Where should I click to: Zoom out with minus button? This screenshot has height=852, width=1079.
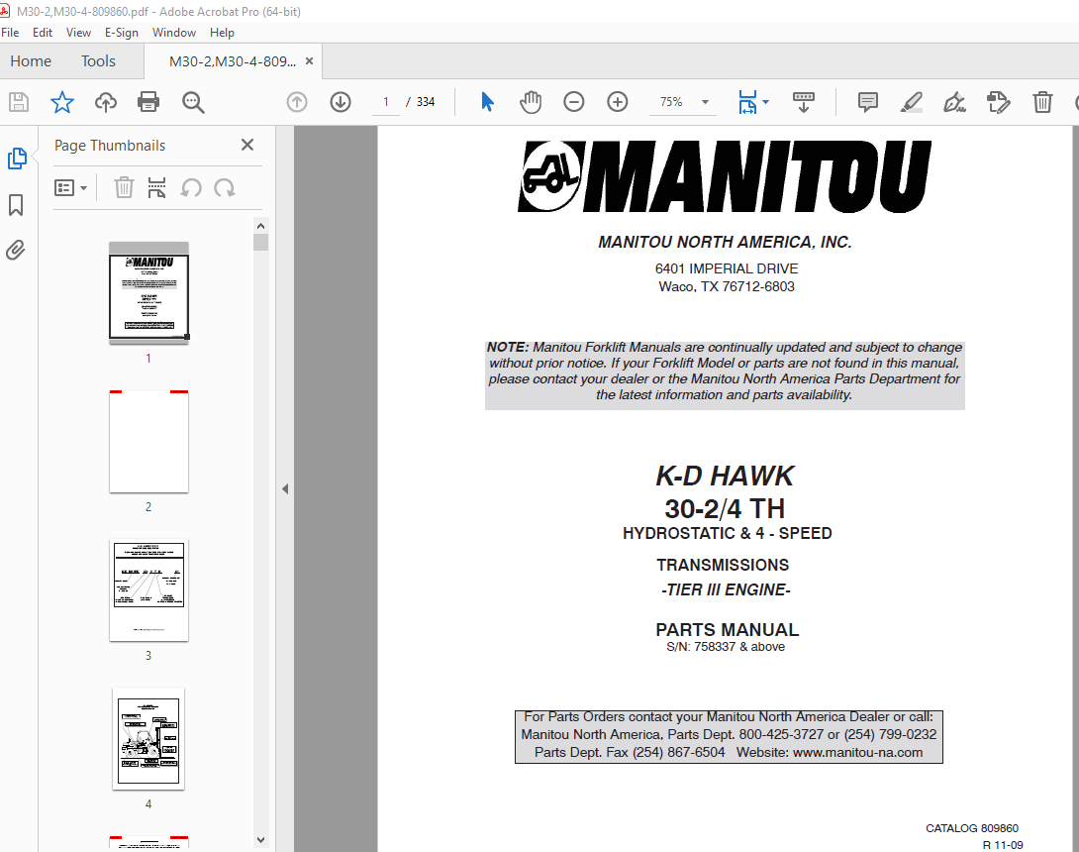574,103
